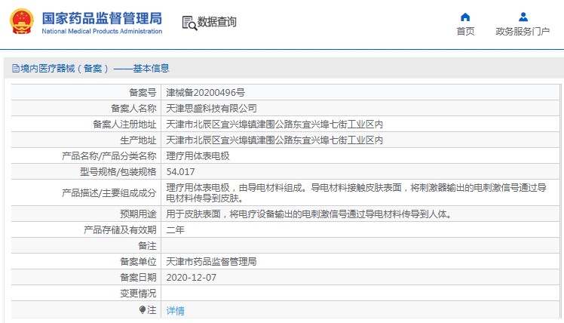564x323 pixels.
Task: Select model value 54.017
Action: (x=180, y=172)
